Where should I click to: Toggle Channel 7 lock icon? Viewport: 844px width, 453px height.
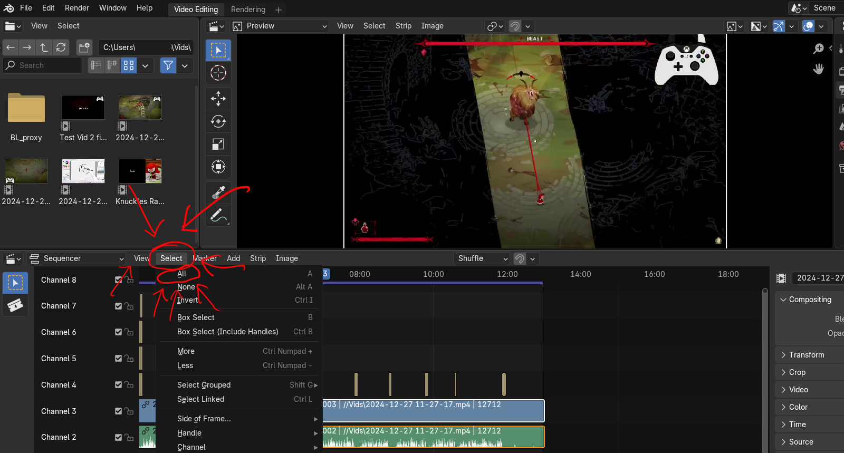click(129, 306)
